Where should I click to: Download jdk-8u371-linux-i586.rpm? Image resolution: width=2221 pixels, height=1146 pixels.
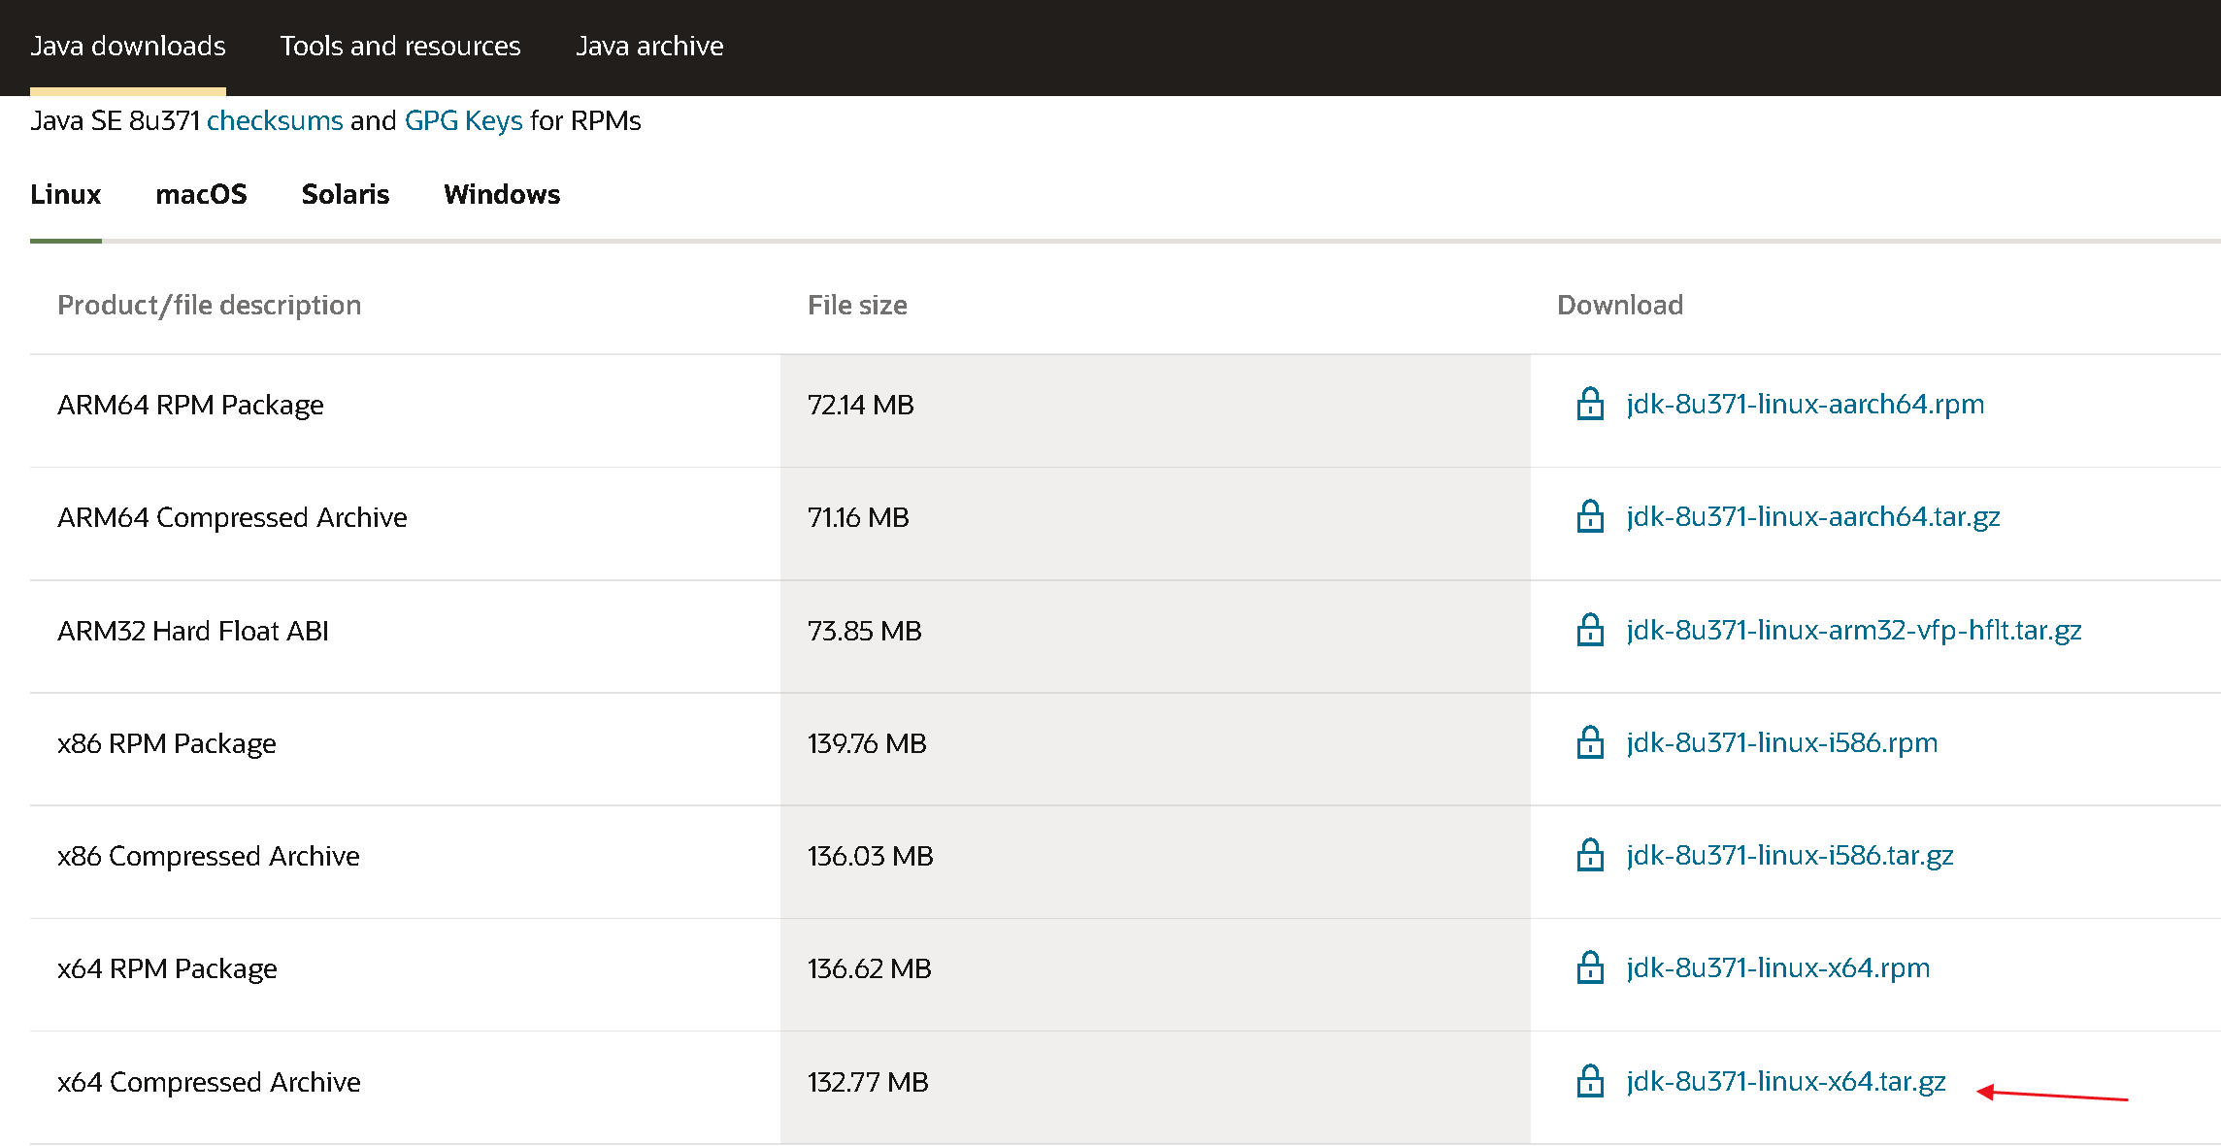point(1782,742)
